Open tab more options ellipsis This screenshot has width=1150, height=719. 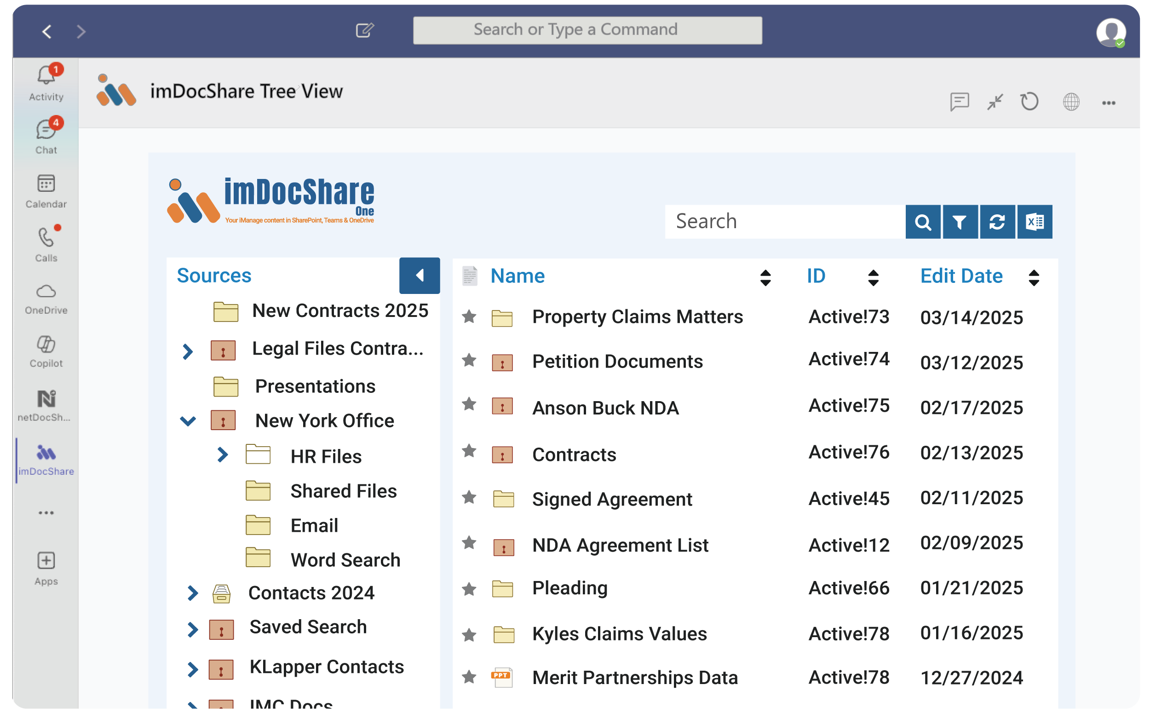click(x=1108, y=103)
